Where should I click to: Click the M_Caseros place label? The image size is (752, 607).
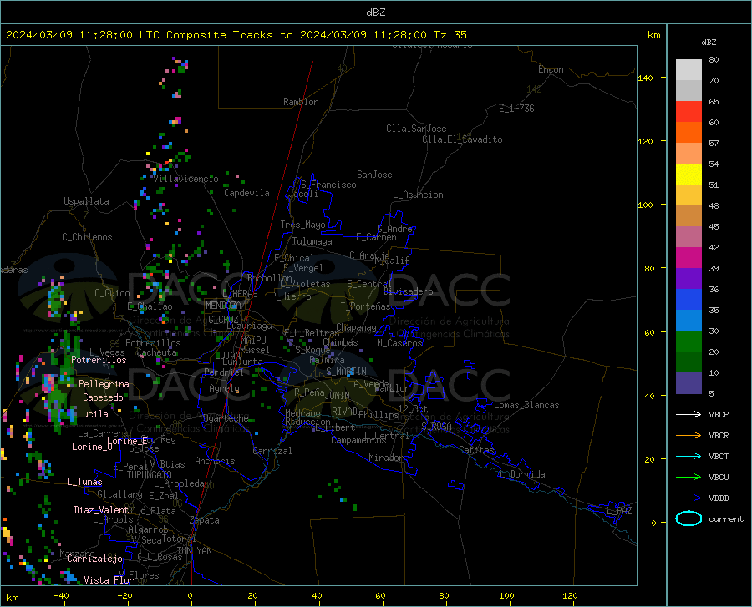tap(399, 343)
